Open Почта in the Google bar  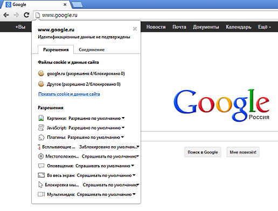click(179, 27)
